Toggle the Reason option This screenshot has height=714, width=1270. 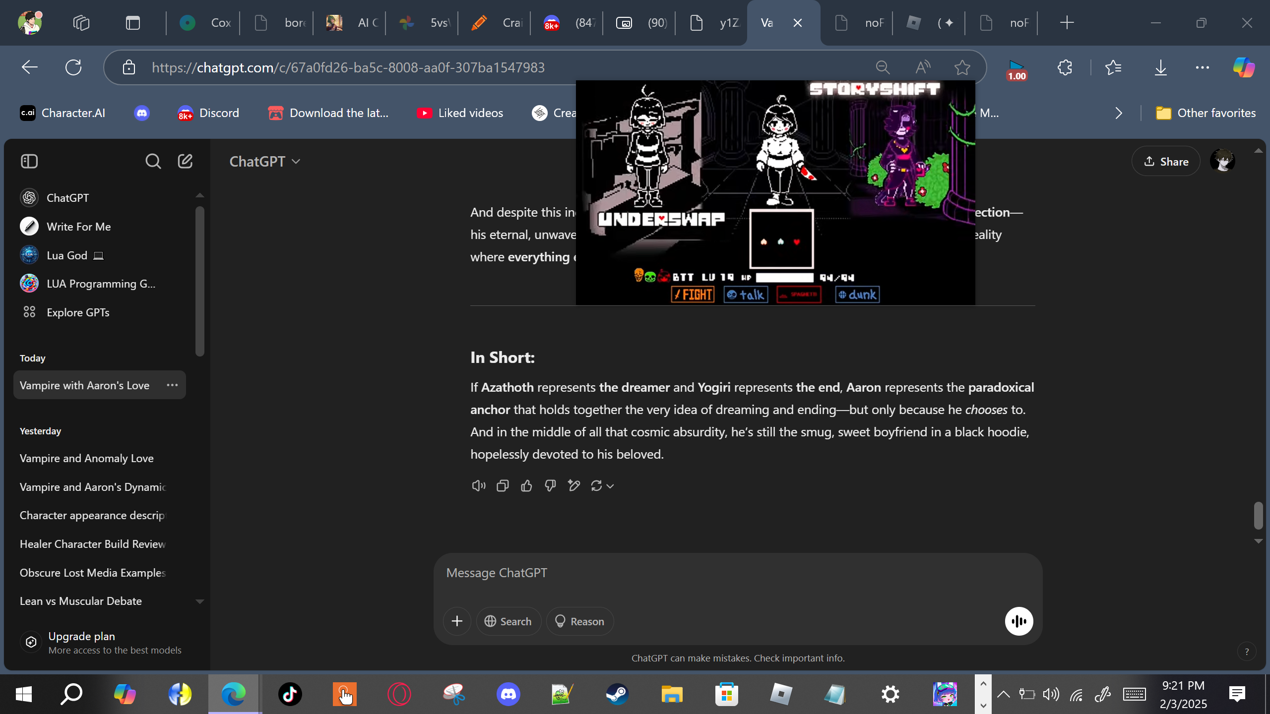click(580, 621)
